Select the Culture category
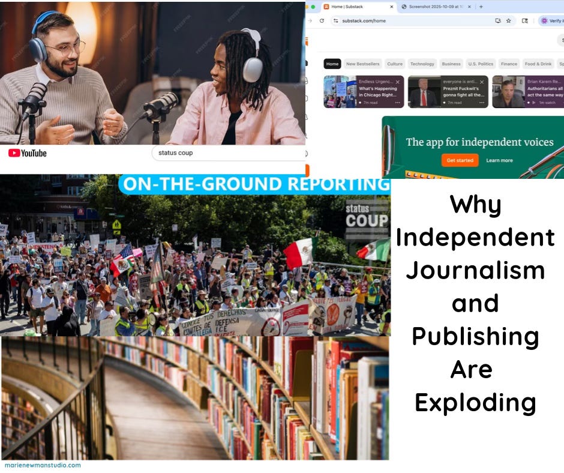The image size is (564, 473). 395,64
